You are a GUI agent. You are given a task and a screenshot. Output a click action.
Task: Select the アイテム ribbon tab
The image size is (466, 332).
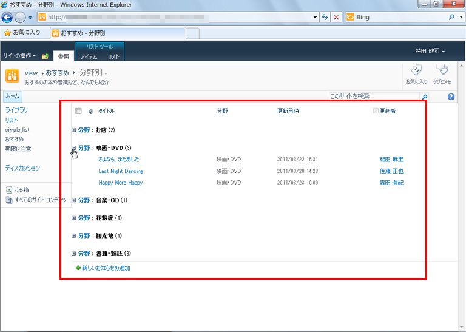89,56
